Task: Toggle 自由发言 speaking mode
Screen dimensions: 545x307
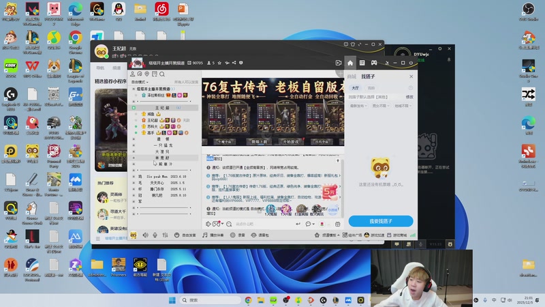Action: 185,235
